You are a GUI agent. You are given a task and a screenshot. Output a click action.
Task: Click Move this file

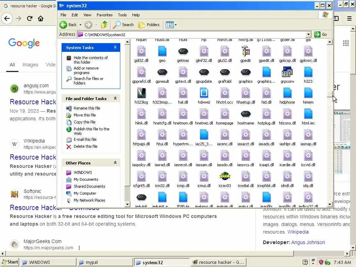coord(84,115)
